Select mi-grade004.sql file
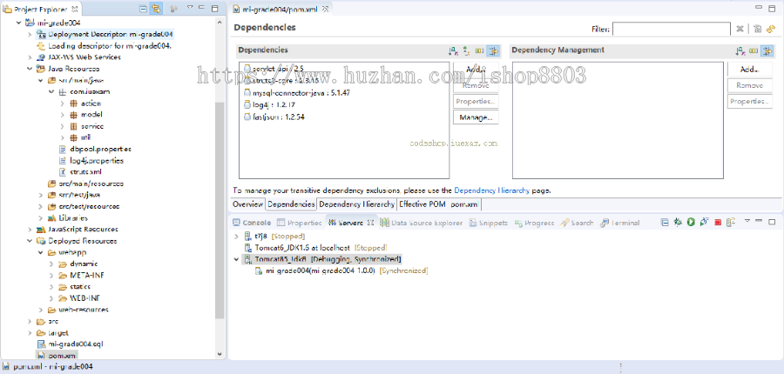Screen dimensions: 784x374 click(x=71, y=344)
